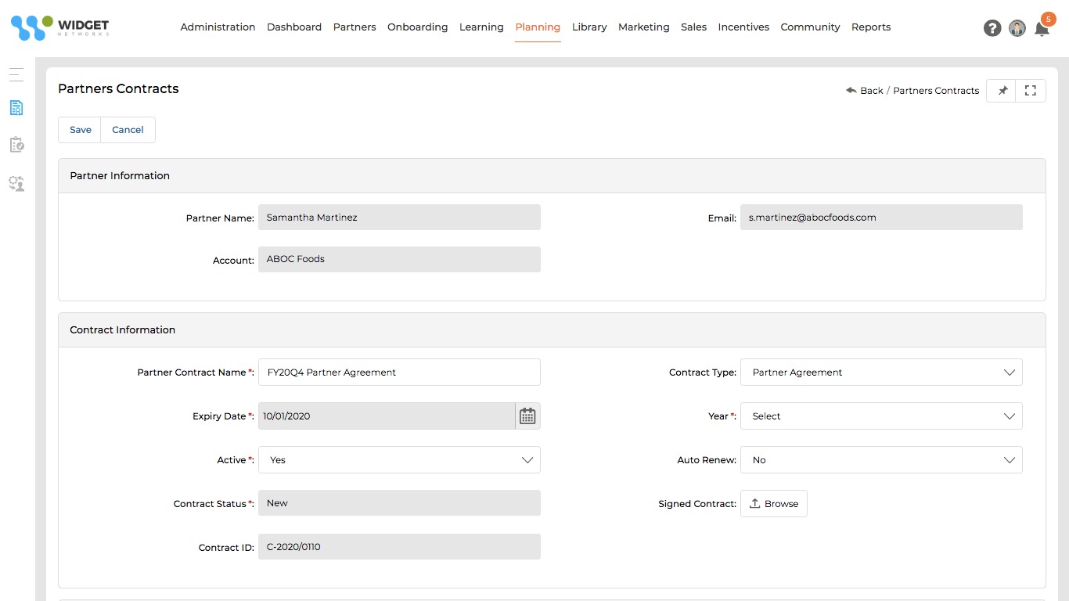Viewport: 1069px width, 601px height.
Task: Edit the Partner Contract Name field
Action: point(399,372)
